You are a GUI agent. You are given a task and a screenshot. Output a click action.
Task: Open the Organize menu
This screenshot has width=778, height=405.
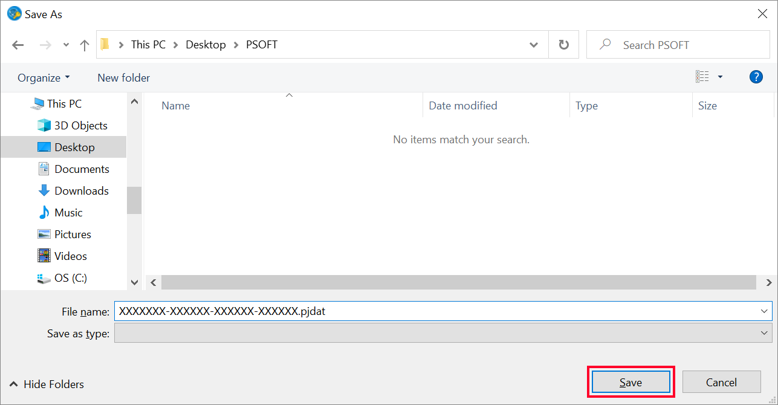click(44, 78)
